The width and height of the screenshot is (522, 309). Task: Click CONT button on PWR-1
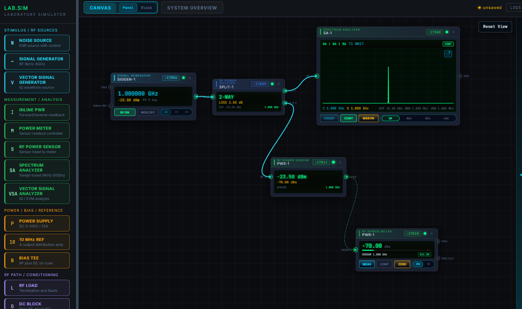pos(384,264)
